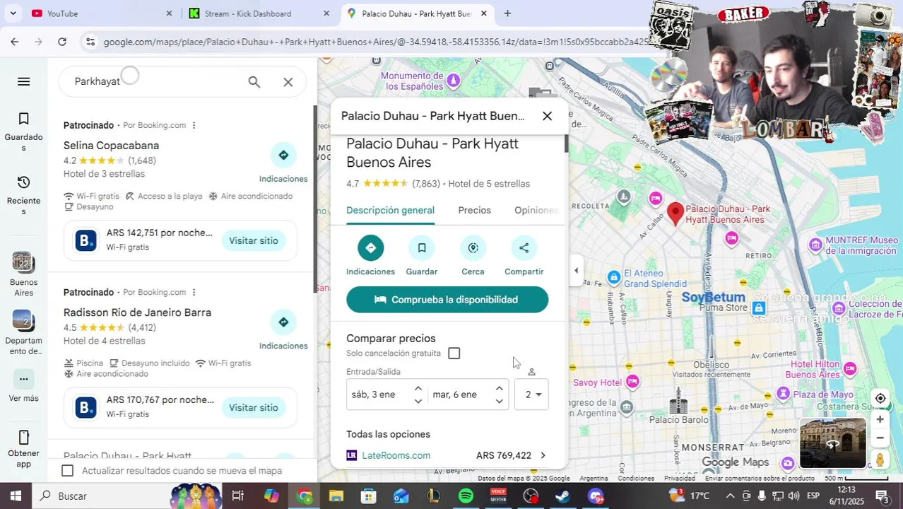Image resolution: width=903 pixels, height=509 pixels.
Task: Reload the page
Action: coord(62,42)
